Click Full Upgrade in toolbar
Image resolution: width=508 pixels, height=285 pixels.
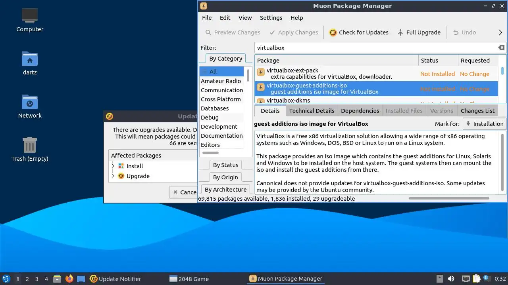pyautogui.click(x=419, y=32)
